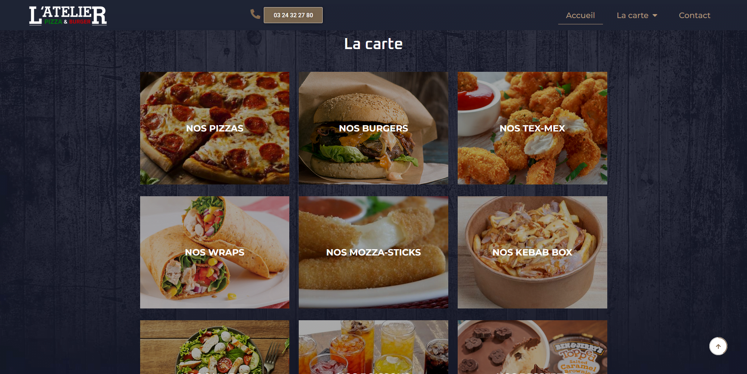Open the Nos Wraps category tile
The width and height of the screenshot is (747, 374).
215,252
